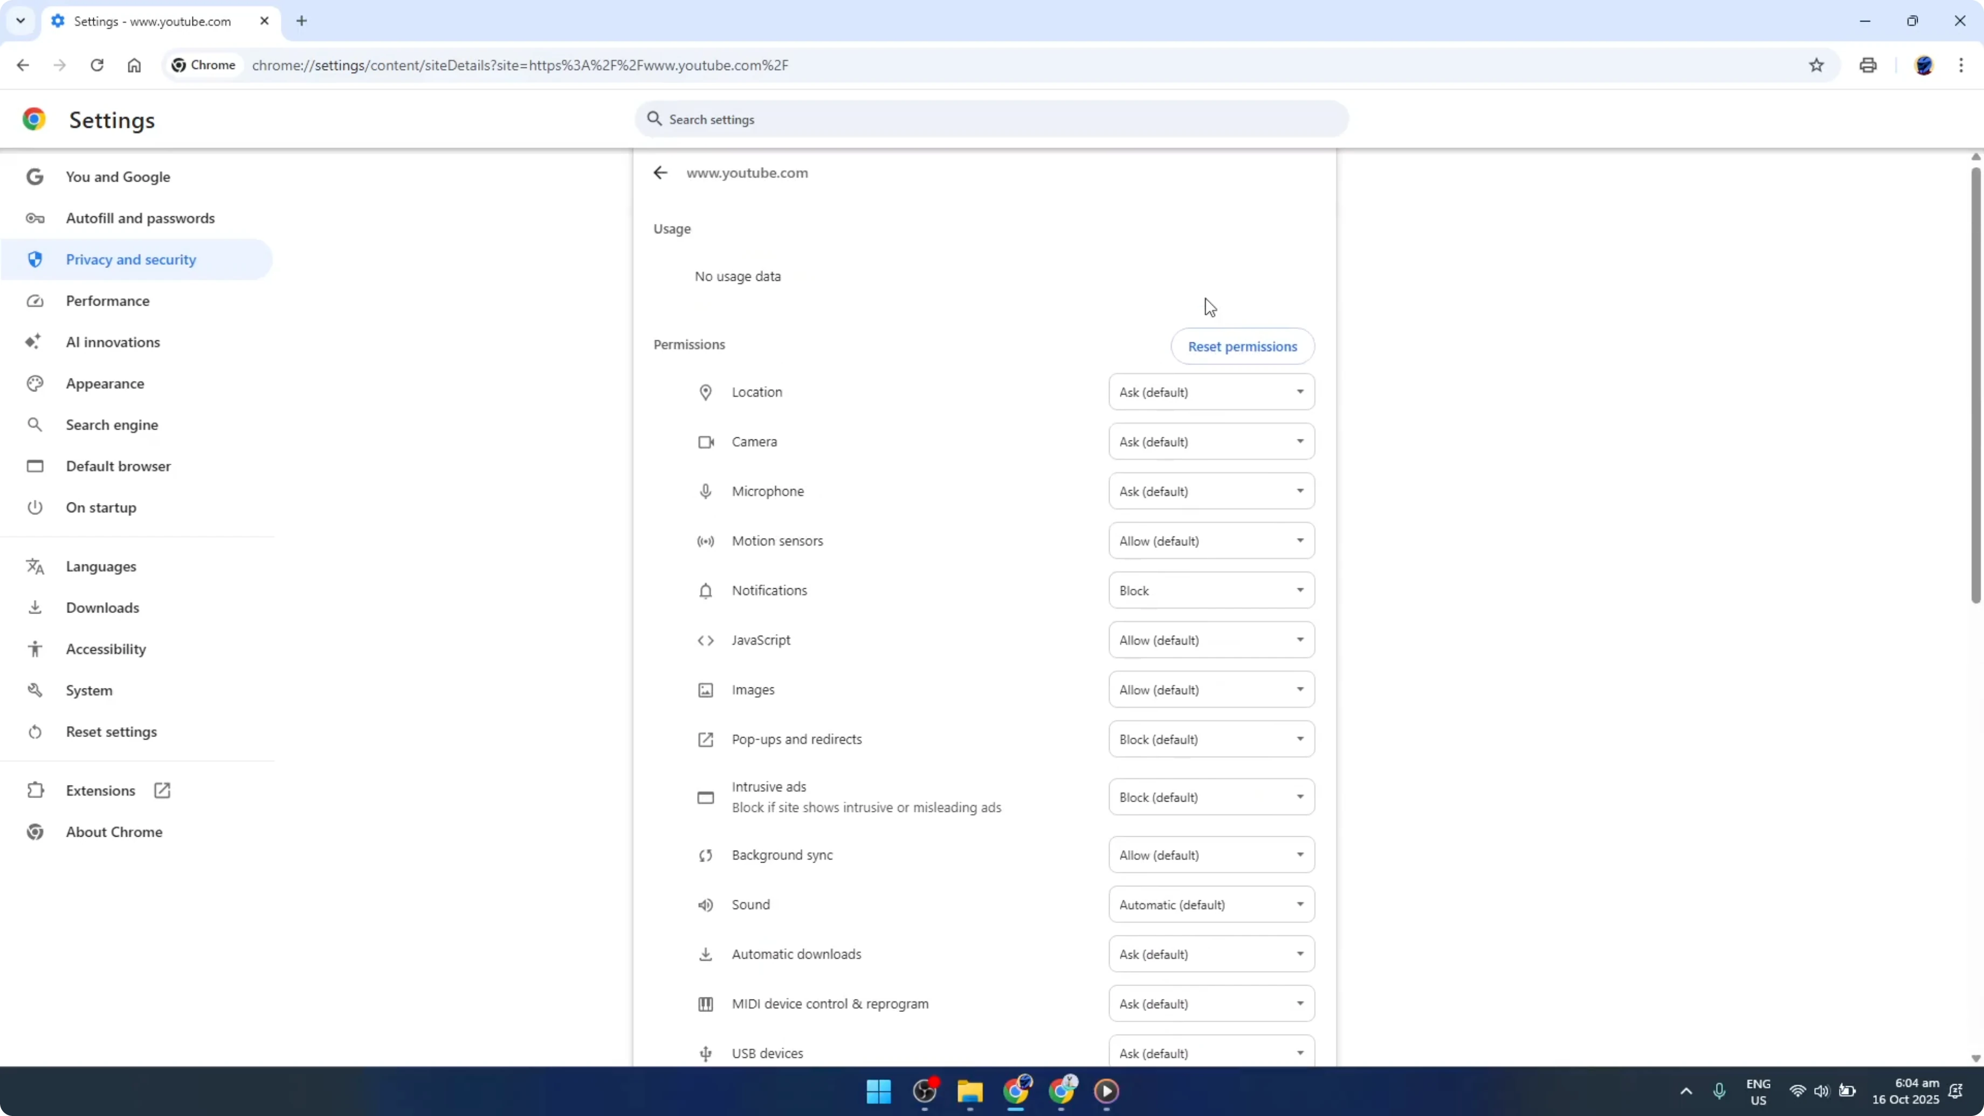The height and width of the screenshot is (1116, 1984).
Task: Click the Downloads icon in the sidebar
Action: coord(35,607)
